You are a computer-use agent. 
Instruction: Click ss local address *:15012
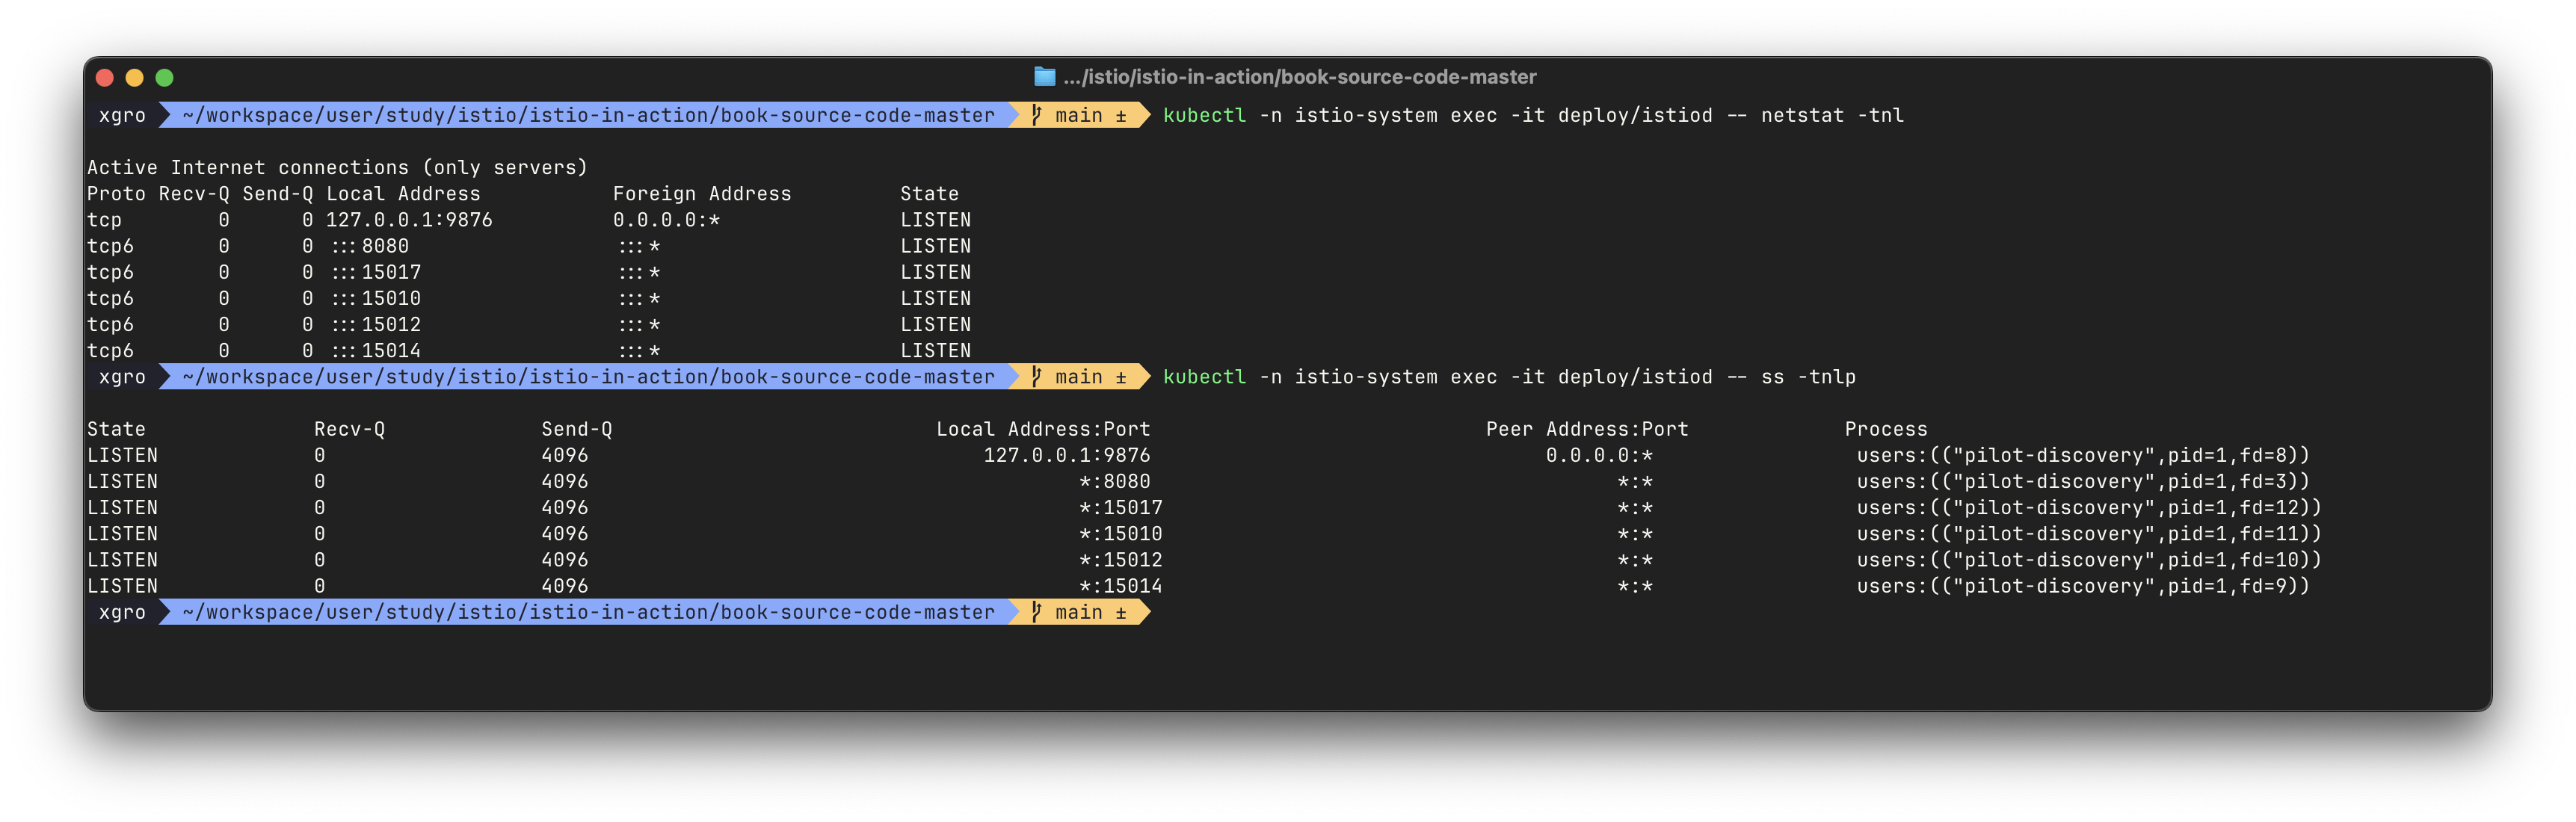tap(1121, 560)
